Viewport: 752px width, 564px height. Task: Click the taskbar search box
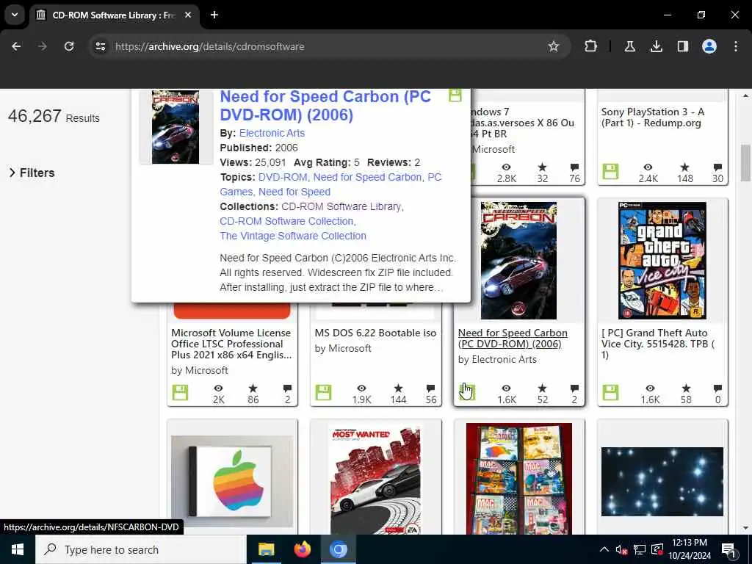click(141, 549)
